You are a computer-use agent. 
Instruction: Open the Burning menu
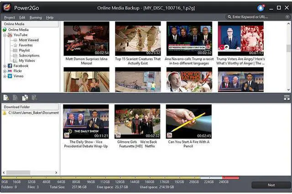click(x=36, y=17)
